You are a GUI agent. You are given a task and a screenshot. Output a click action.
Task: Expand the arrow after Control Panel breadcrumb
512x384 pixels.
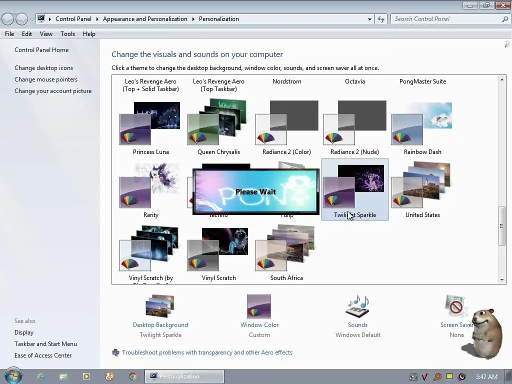coord(97,19)
